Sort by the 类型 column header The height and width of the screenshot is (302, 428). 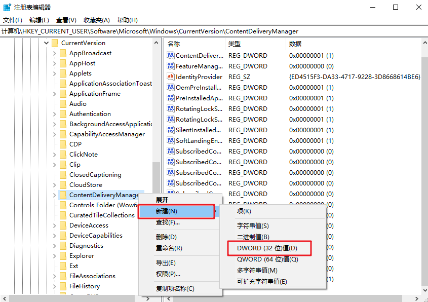235,44
